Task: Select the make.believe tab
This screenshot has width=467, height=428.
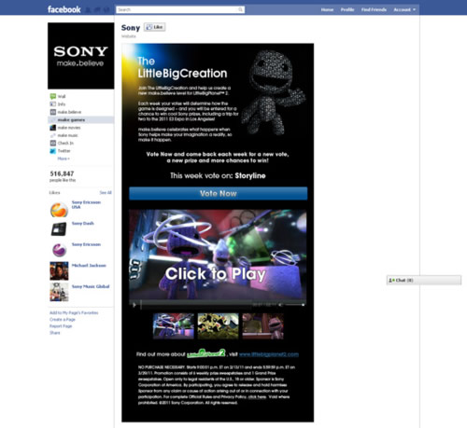Action: 81,112
